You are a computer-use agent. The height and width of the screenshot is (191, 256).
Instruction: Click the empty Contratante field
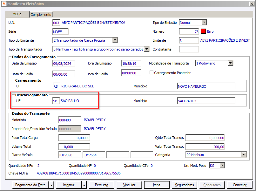[x=189, y=49]
